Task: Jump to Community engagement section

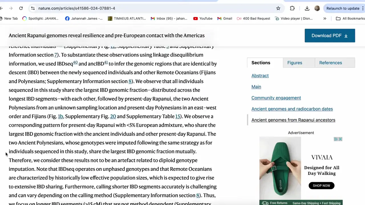Action: pos(276,98)
